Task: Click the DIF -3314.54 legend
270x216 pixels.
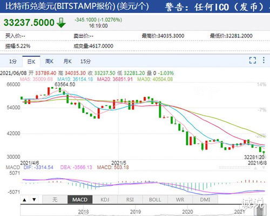Action: click(38, 167)
